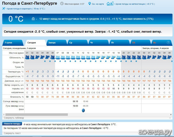Click the cloud icon for hour 09 today
This screenshot has height=137, width=174.
coord(68,57)
